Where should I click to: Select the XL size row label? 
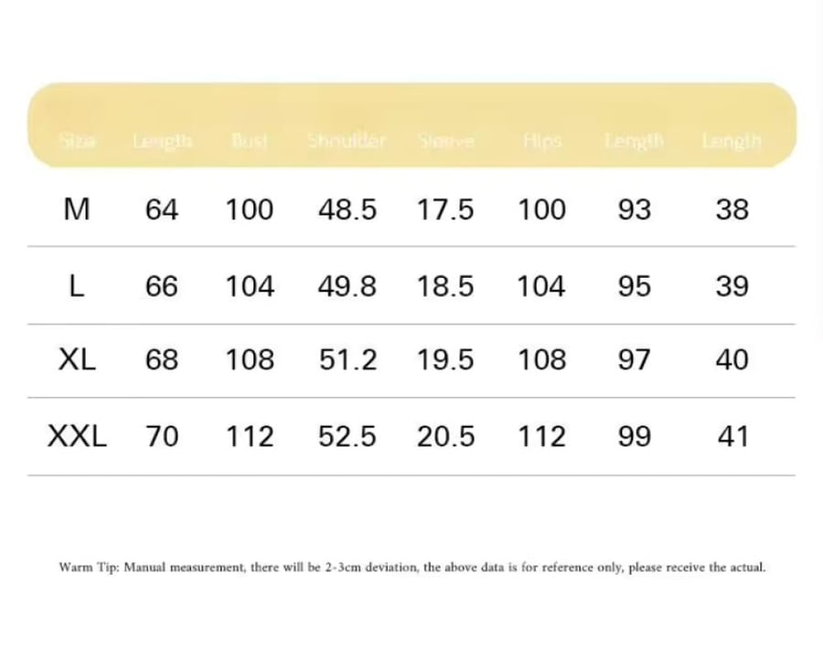77,360
